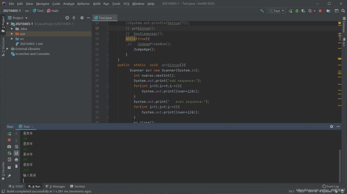Click the Debug bug icon in toolbar
347x194 pixels.
pos(296,10)
